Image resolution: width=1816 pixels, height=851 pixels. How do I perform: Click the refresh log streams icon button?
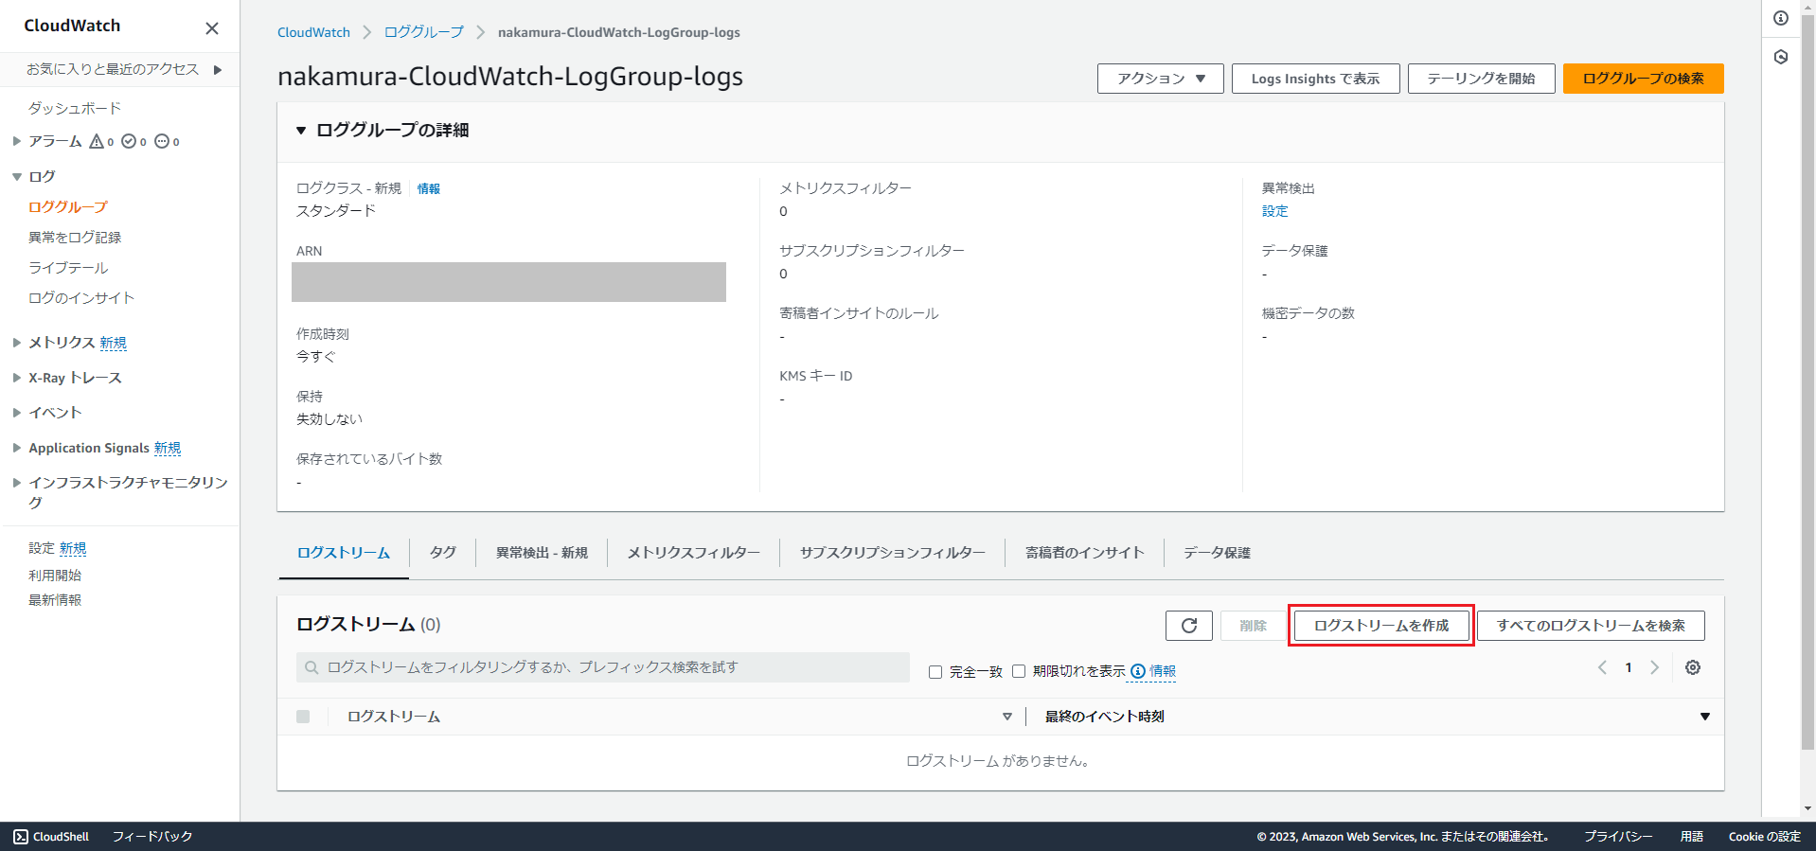[x=1188, y=626]
